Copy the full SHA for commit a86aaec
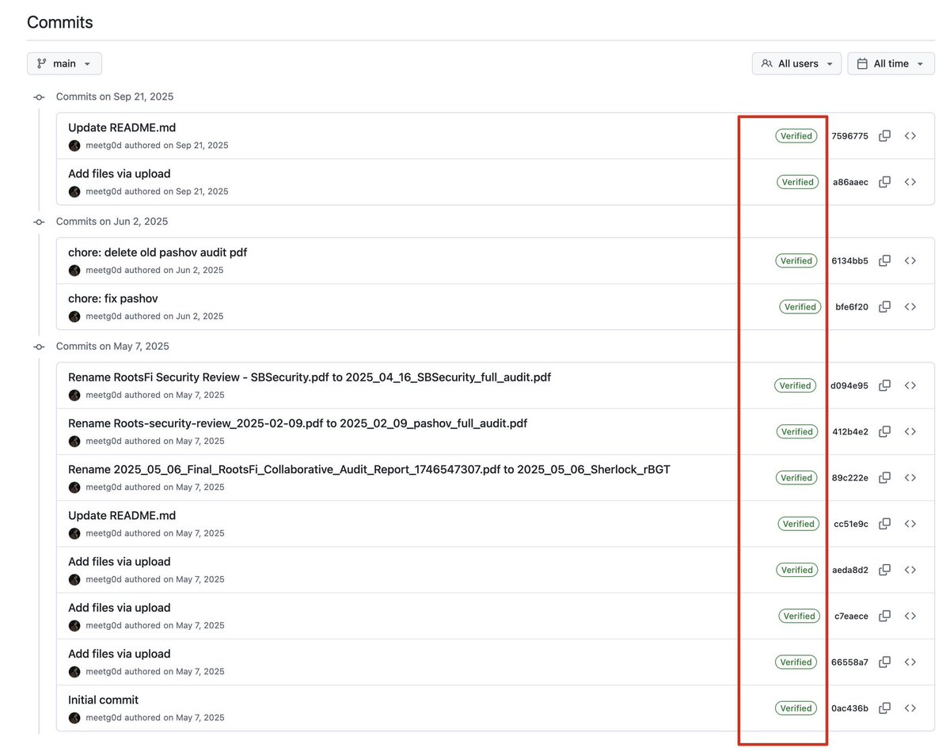This screenshot has height=751, width=950. click(885, 181)
